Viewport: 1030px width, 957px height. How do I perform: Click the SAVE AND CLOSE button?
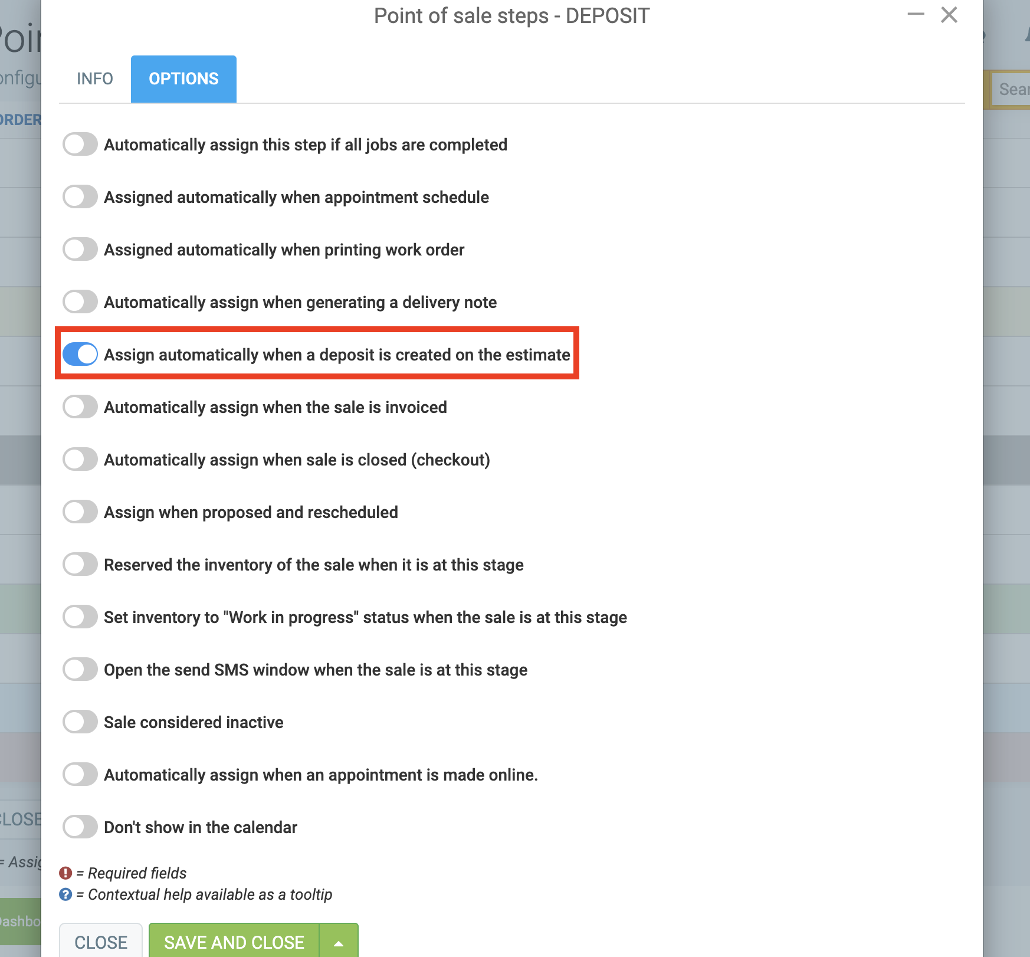[x=234, y=942]
